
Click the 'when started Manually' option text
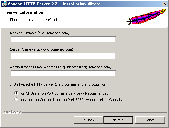click(105, 100)
